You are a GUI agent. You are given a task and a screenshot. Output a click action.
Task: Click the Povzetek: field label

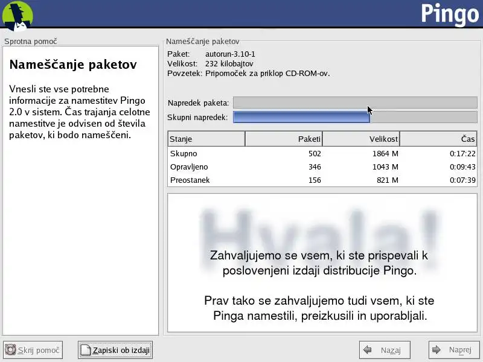pyautogui.click(x=185, y=74)
